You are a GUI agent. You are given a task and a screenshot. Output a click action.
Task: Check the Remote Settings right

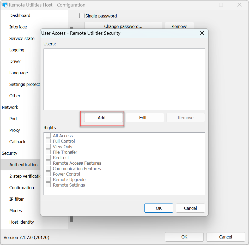coord(48,185)
